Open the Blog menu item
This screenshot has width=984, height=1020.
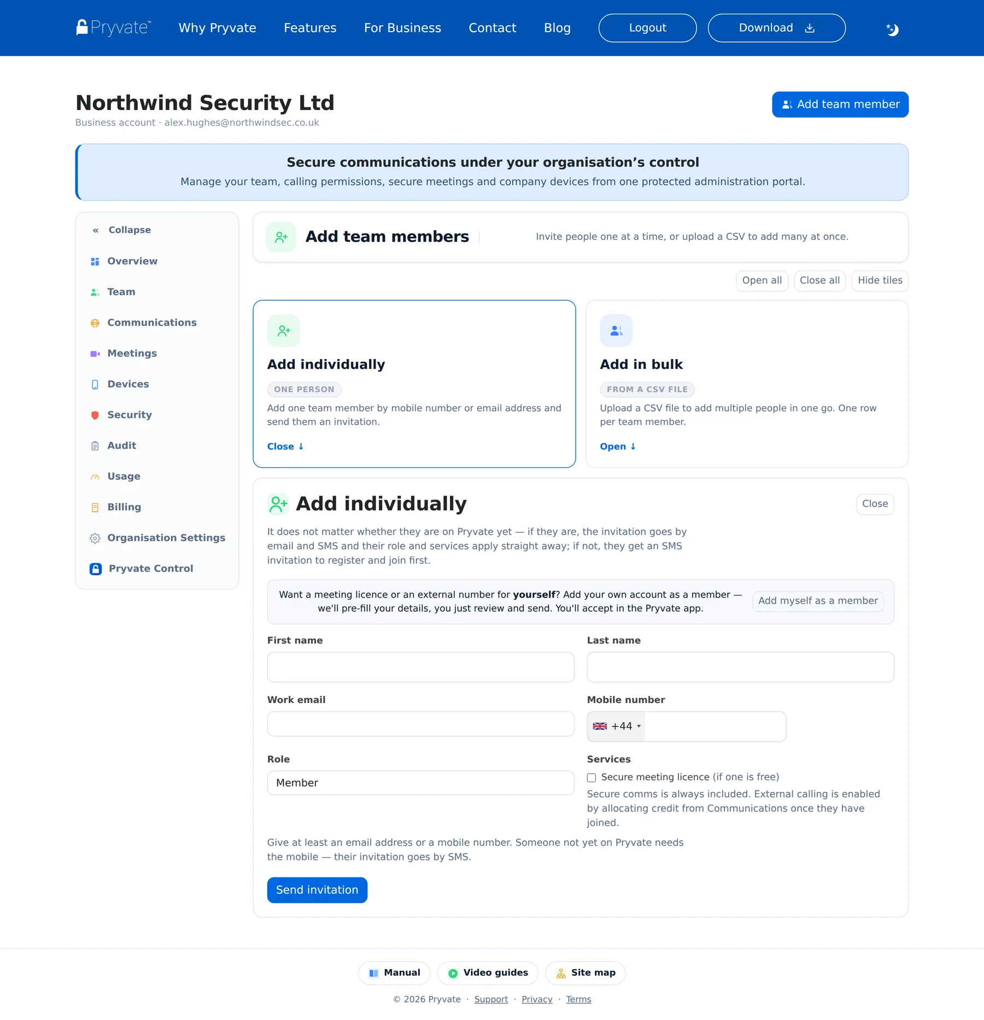click(x=557, y=28)
